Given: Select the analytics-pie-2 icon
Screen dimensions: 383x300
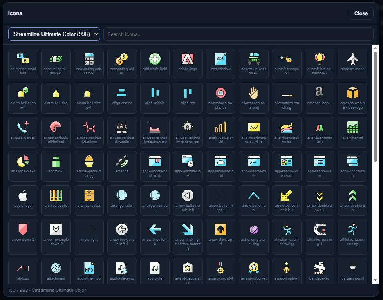Looking at the screenshot, I should coord(23,166).
